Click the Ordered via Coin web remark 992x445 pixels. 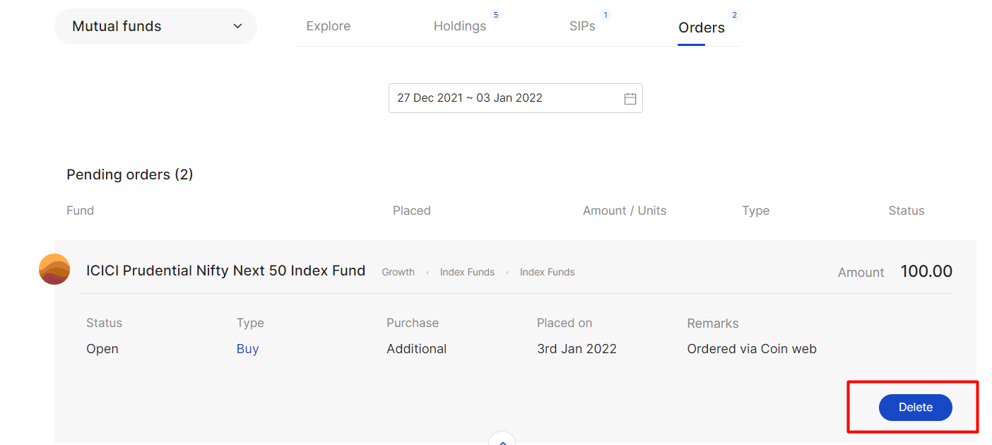[752, 349]
